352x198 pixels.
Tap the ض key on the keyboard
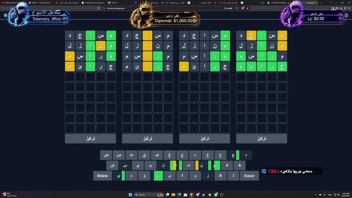[106, 155]
